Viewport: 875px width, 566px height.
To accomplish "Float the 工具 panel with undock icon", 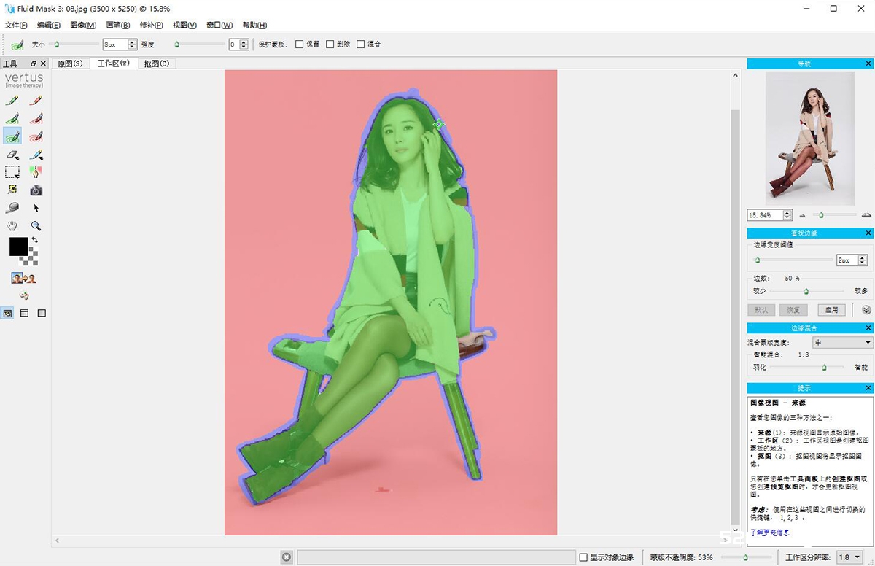I will click(33, 64).
